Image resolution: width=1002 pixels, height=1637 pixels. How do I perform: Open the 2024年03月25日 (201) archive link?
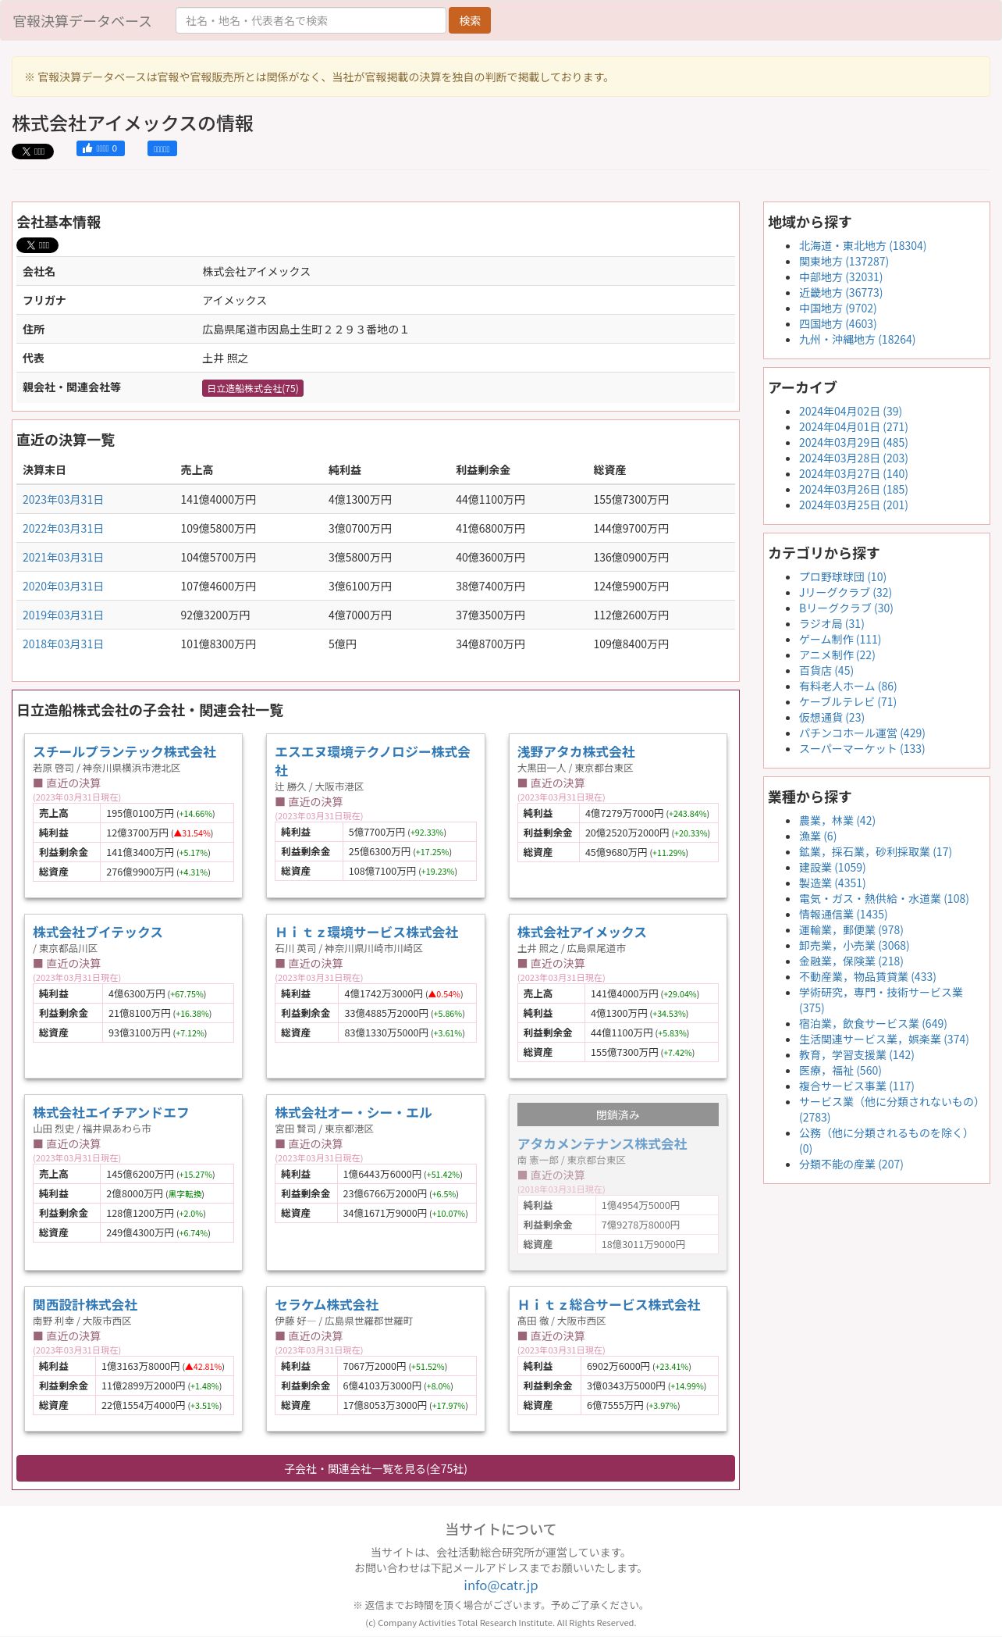point(854,505)
